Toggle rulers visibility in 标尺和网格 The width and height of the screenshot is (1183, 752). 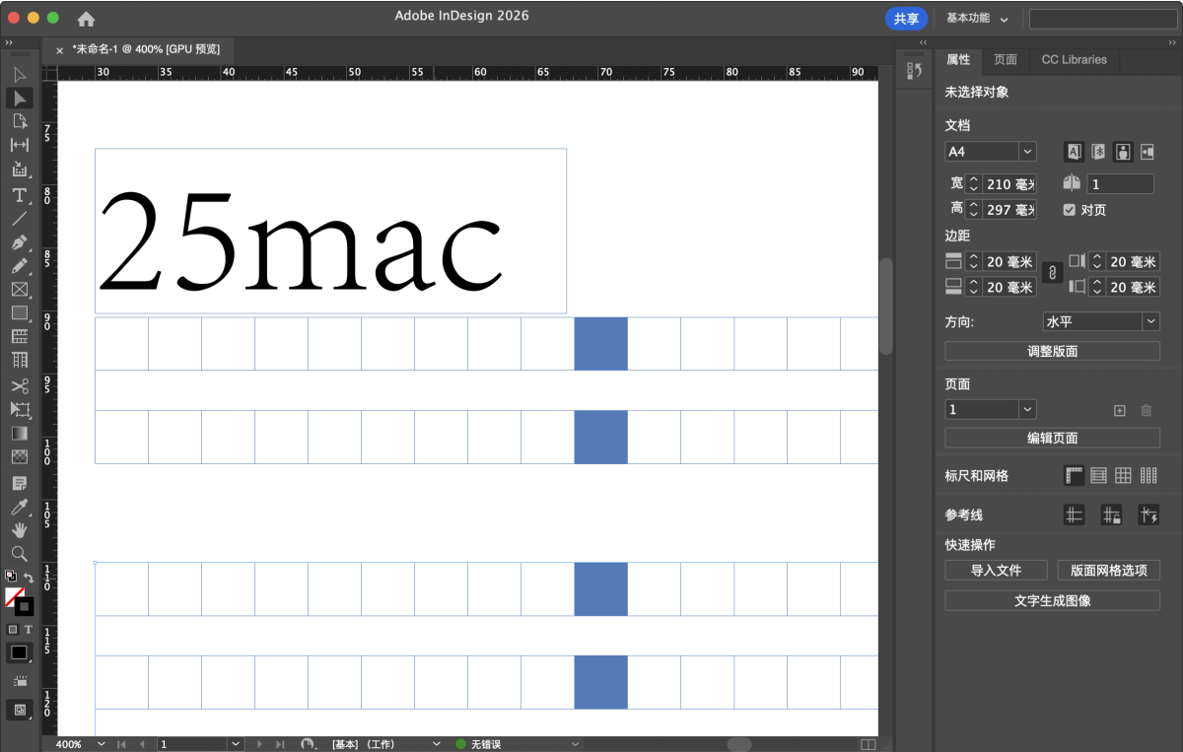tap(1074, 476)
